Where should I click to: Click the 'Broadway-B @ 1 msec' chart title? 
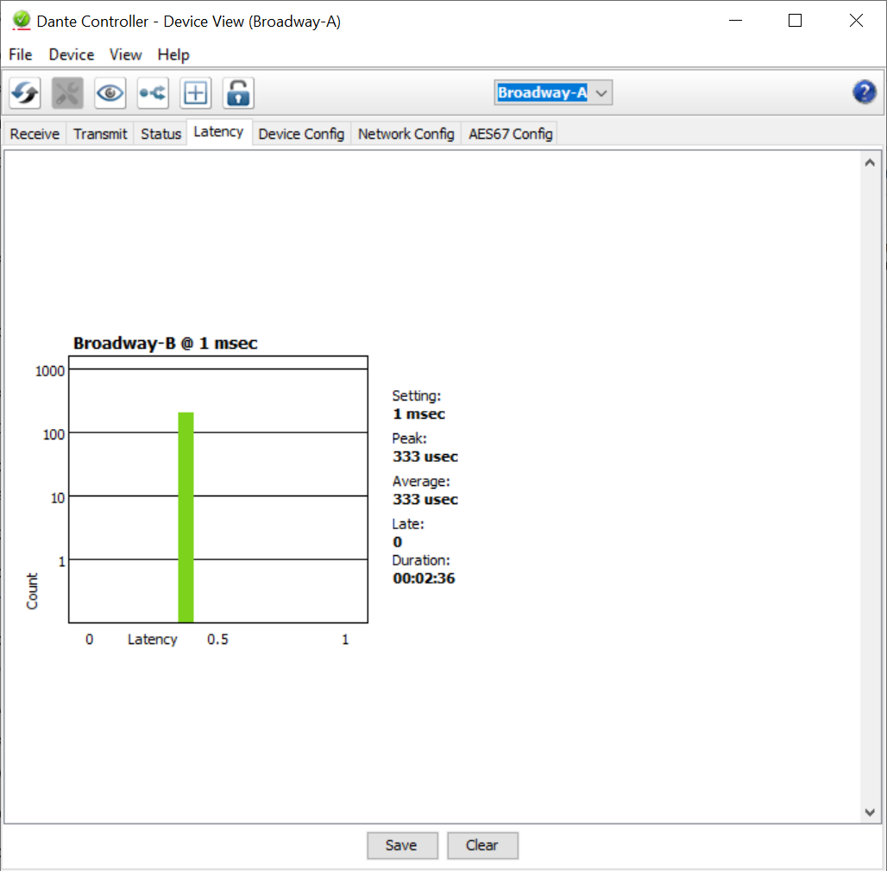pyautogui.click(x=165, y=343)
